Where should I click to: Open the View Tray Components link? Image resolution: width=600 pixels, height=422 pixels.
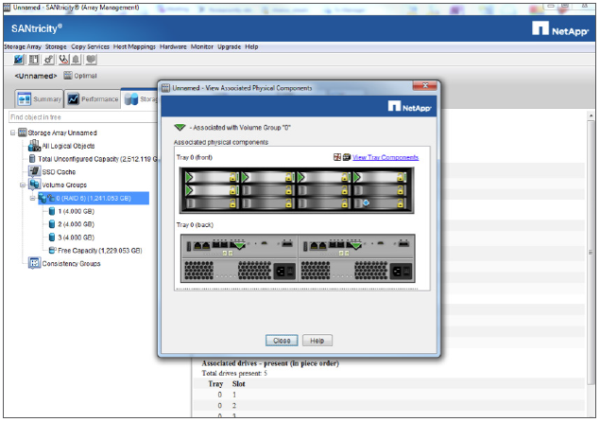pyautogui.click(x=386, y=157)
